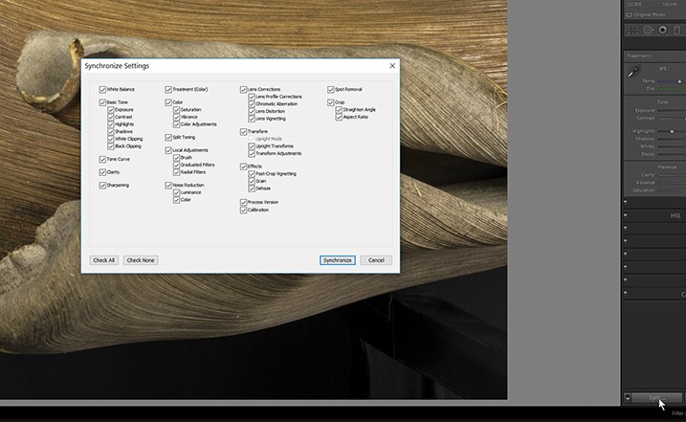Toggle the Contrast checkbox
This screenshot has height=422, width=686.
(x=111, y=117)
